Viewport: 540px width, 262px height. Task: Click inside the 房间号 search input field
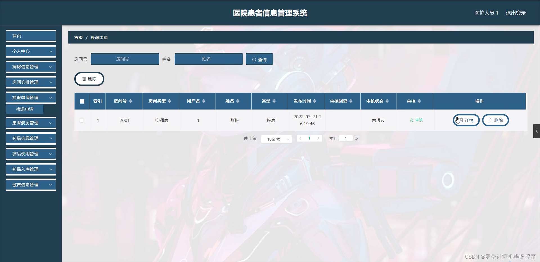point(125,59)
